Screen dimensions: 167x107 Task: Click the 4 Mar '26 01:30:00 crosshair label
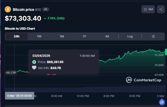20,96
